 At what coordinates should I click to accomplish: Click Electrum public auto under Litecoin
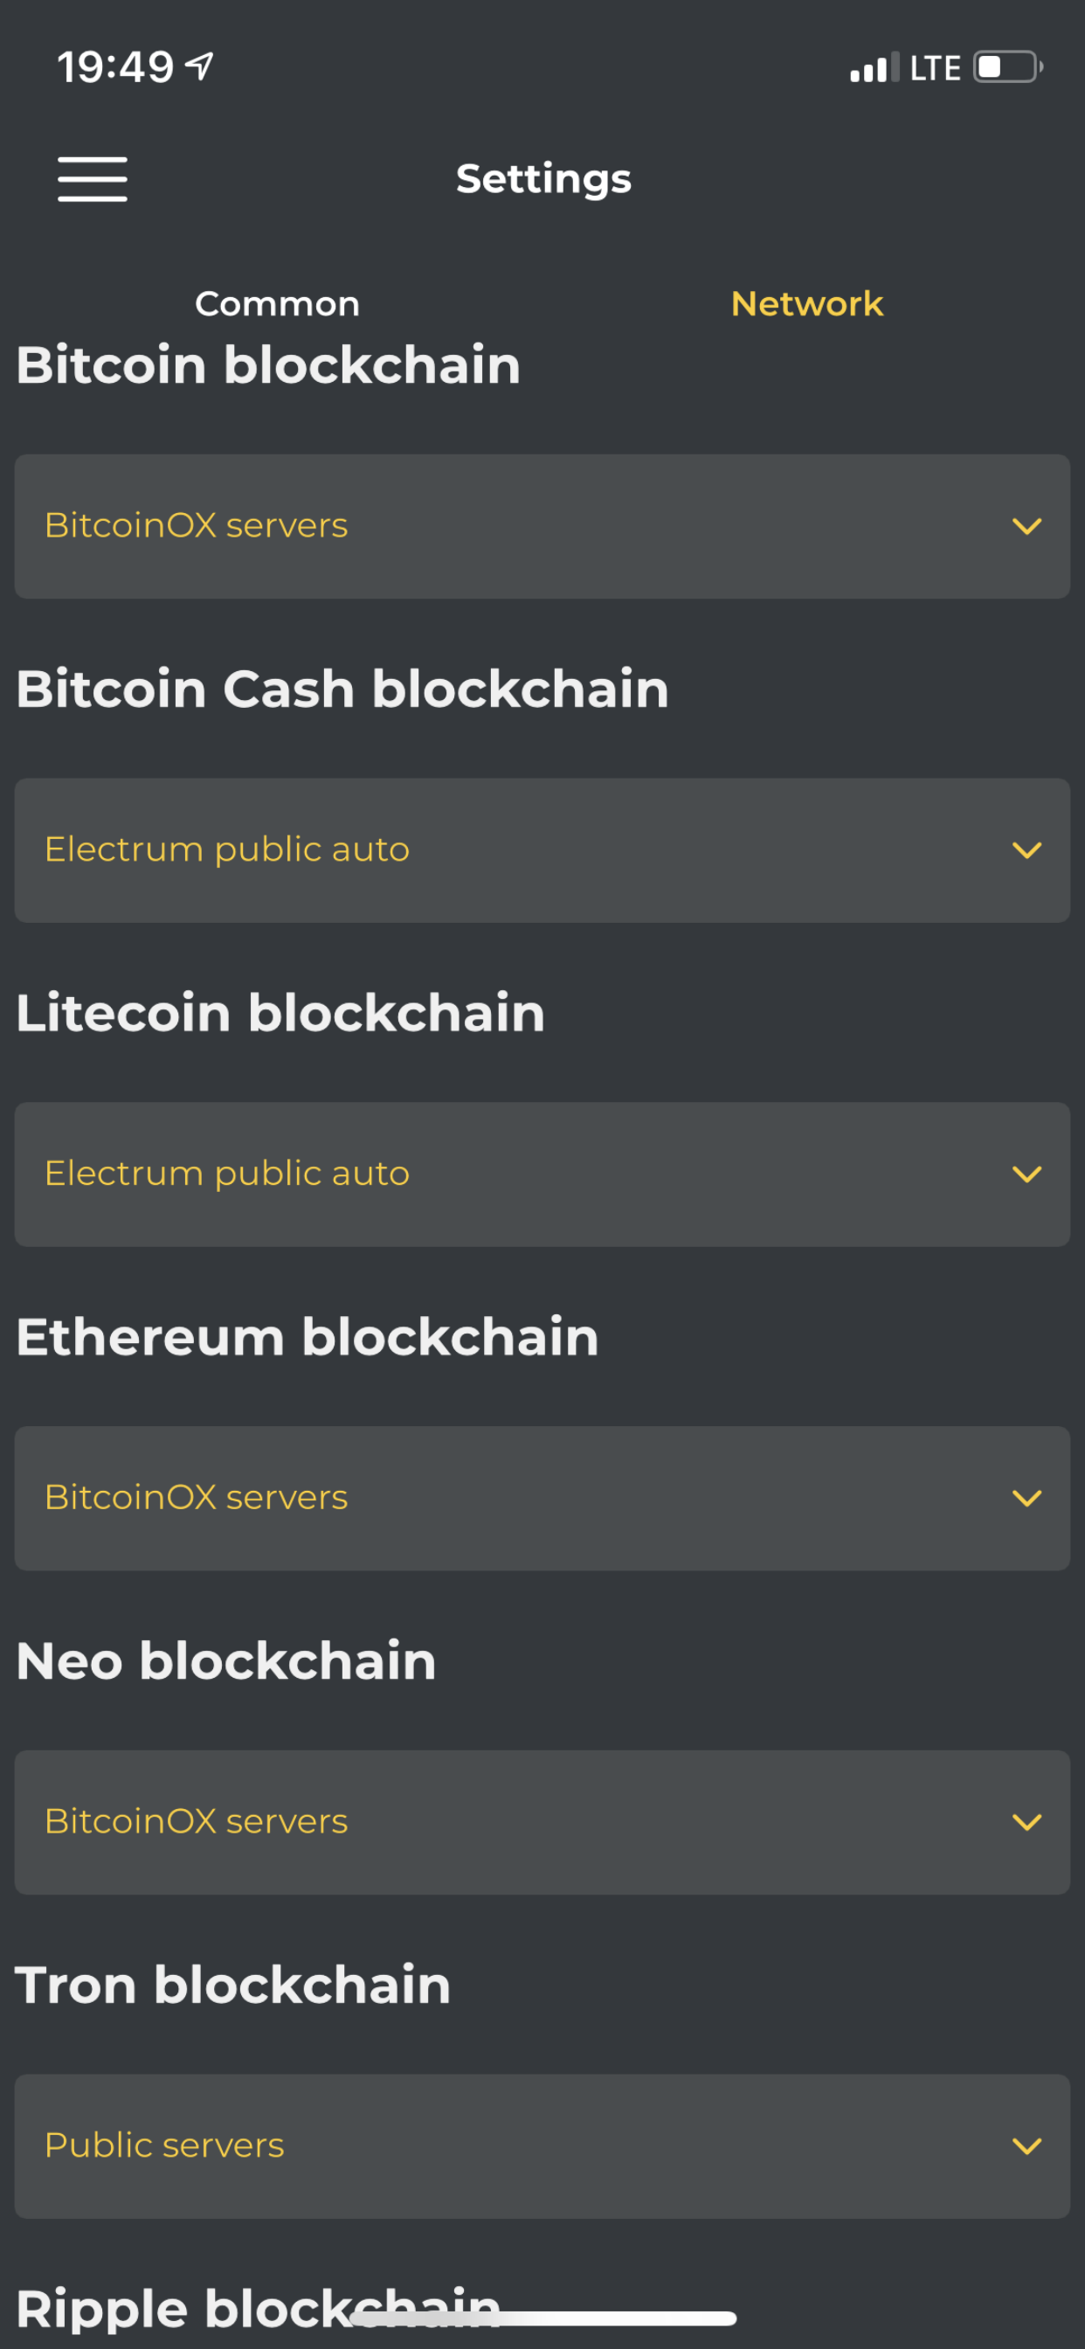click(227, 1174)
